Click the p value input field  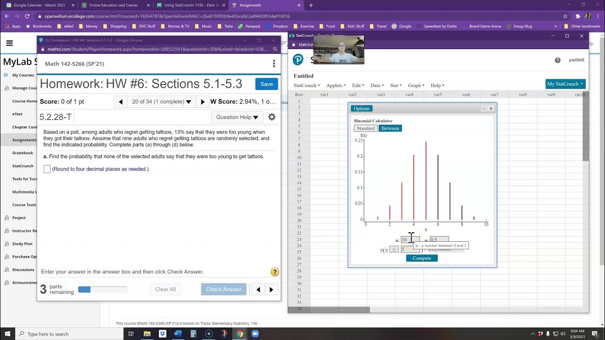(x=439, y=240)
